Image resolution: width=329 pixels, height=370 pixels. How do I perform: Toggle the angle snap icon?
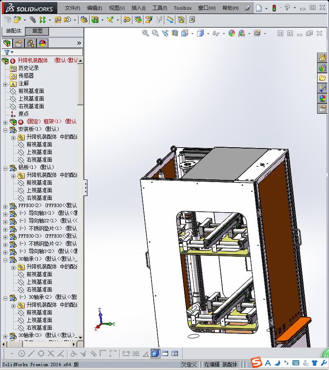coord(145,353)
